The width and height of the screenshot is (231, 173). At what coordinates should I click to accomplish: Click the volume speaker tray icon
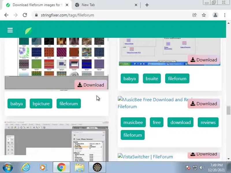202,168
